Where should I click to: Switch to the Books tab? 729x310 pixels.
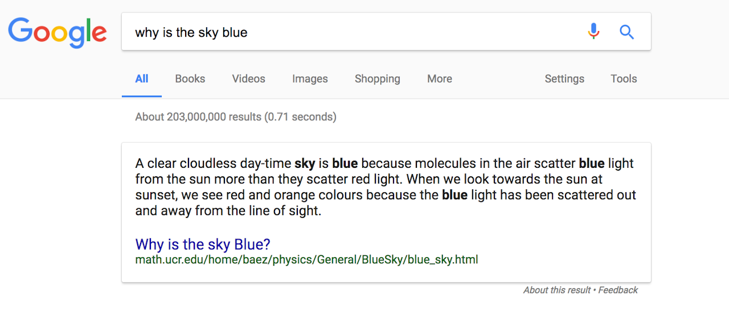(190, 79)
